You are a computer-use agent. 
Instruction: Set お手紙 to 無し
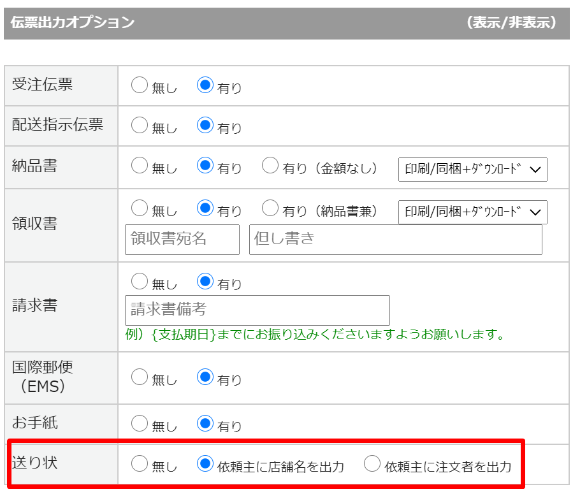click(x=139, y=423)
